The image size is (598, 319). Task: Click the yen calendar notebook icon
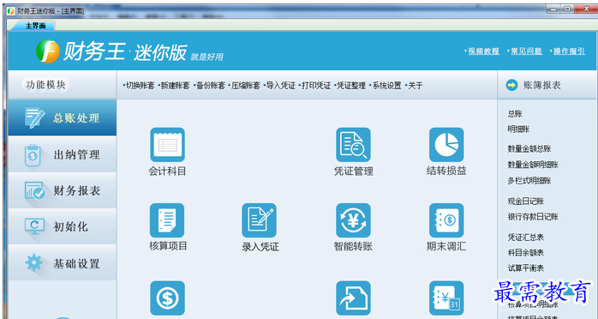446,298
